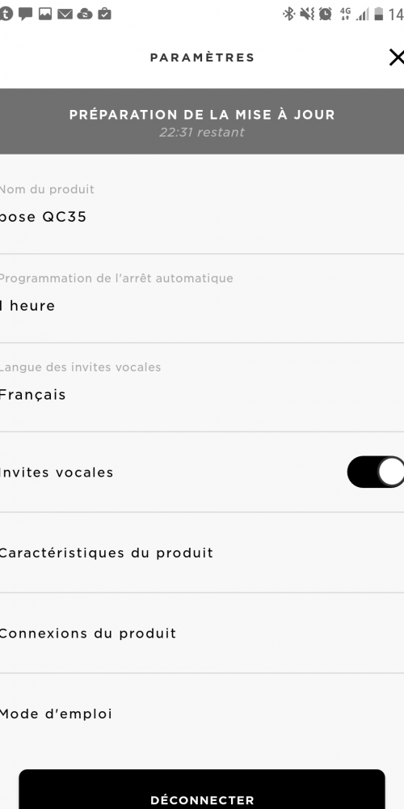Tap the cloud sync notification icon

pos(85,15)
